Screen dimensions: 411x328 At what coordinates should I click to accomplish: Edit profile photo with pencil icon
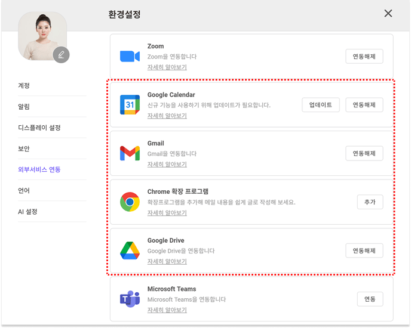[x=61, y=55]
